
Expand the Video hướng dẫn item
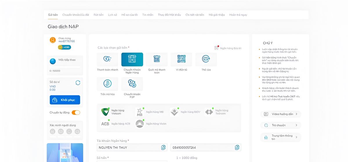point(281,114)
